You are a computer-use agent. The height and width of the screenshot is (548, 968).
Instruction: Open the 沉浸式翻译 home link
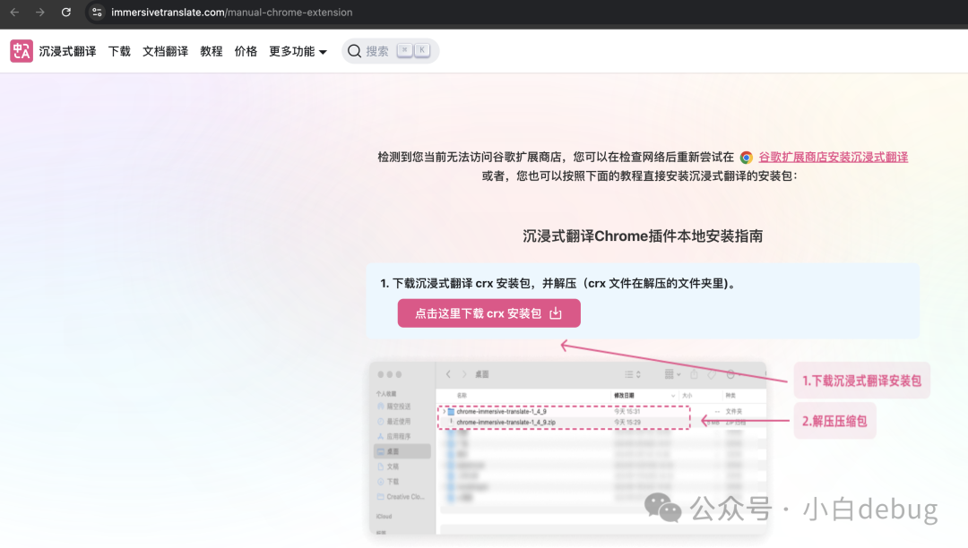point(67,51)
